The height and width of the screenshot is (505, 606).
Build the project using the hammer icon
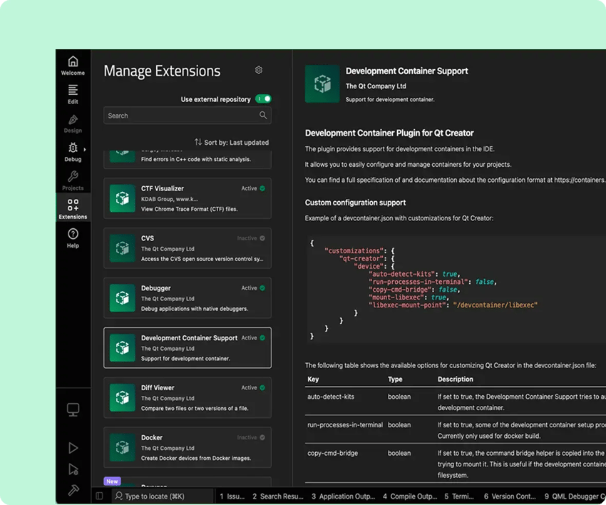coord(73,490)
